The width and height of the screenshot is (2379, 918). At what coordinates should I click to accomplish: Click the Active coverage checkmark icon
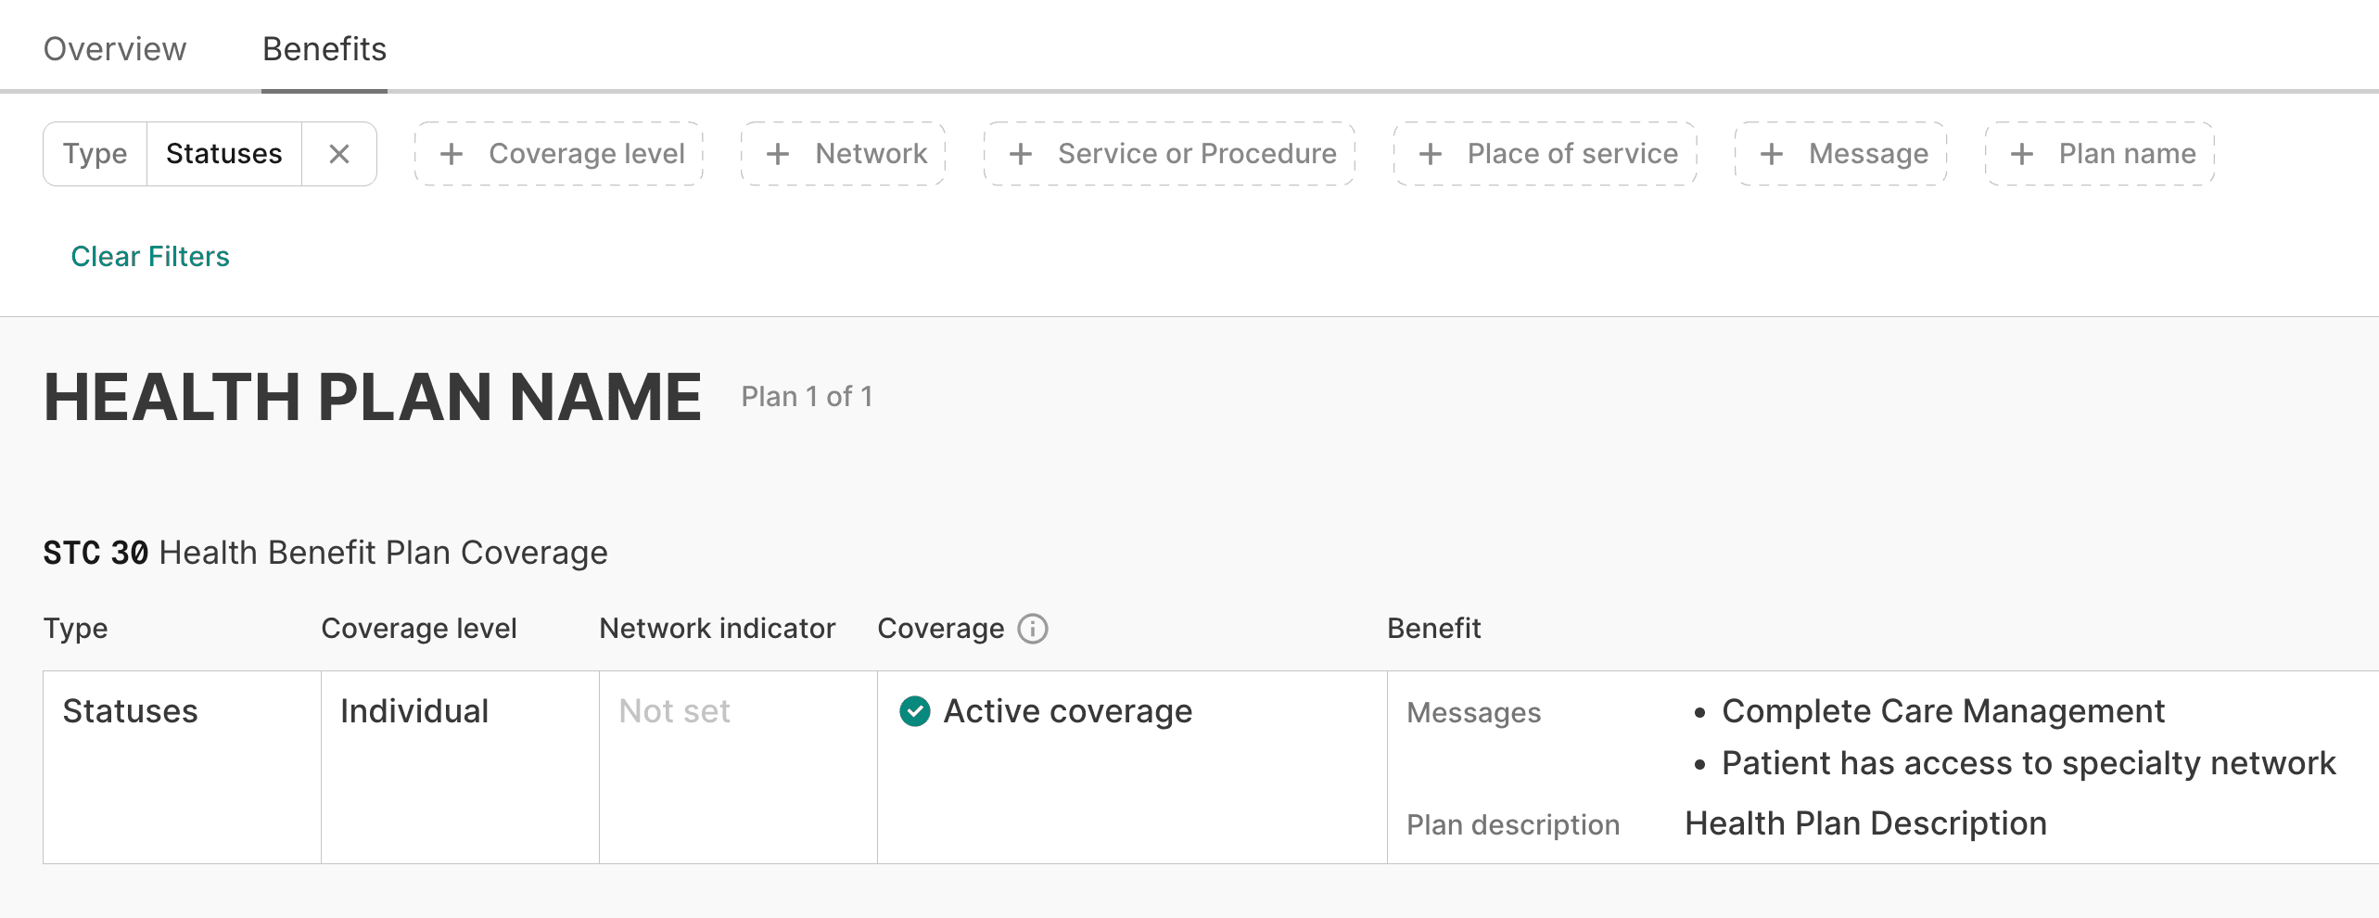(x=914, y=711)
